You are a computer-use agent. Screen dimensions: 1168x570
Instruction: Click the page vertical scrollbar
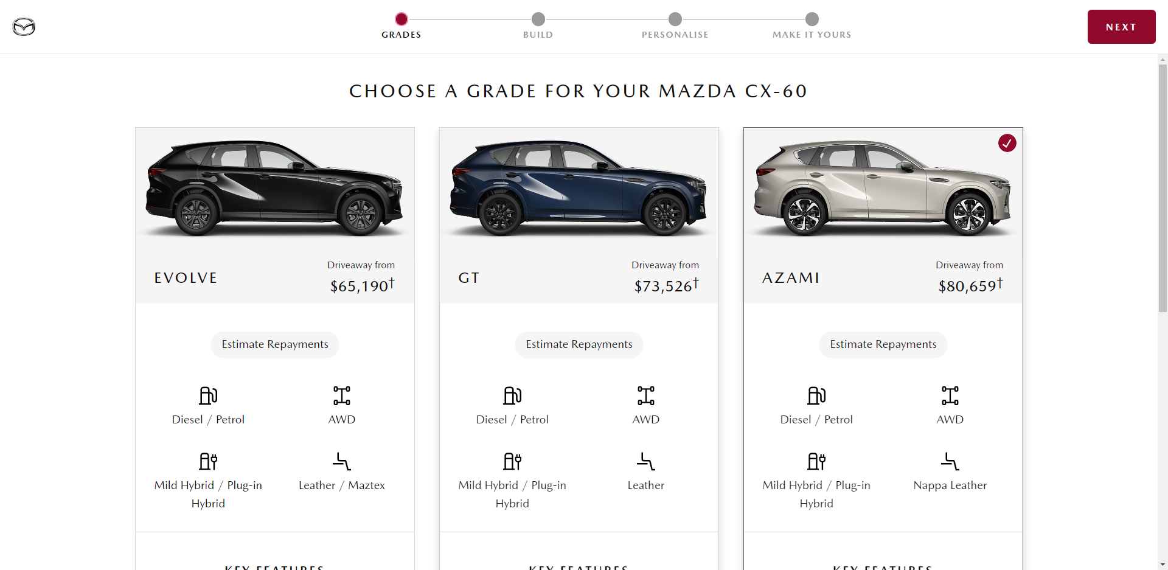coord(1163,189)
